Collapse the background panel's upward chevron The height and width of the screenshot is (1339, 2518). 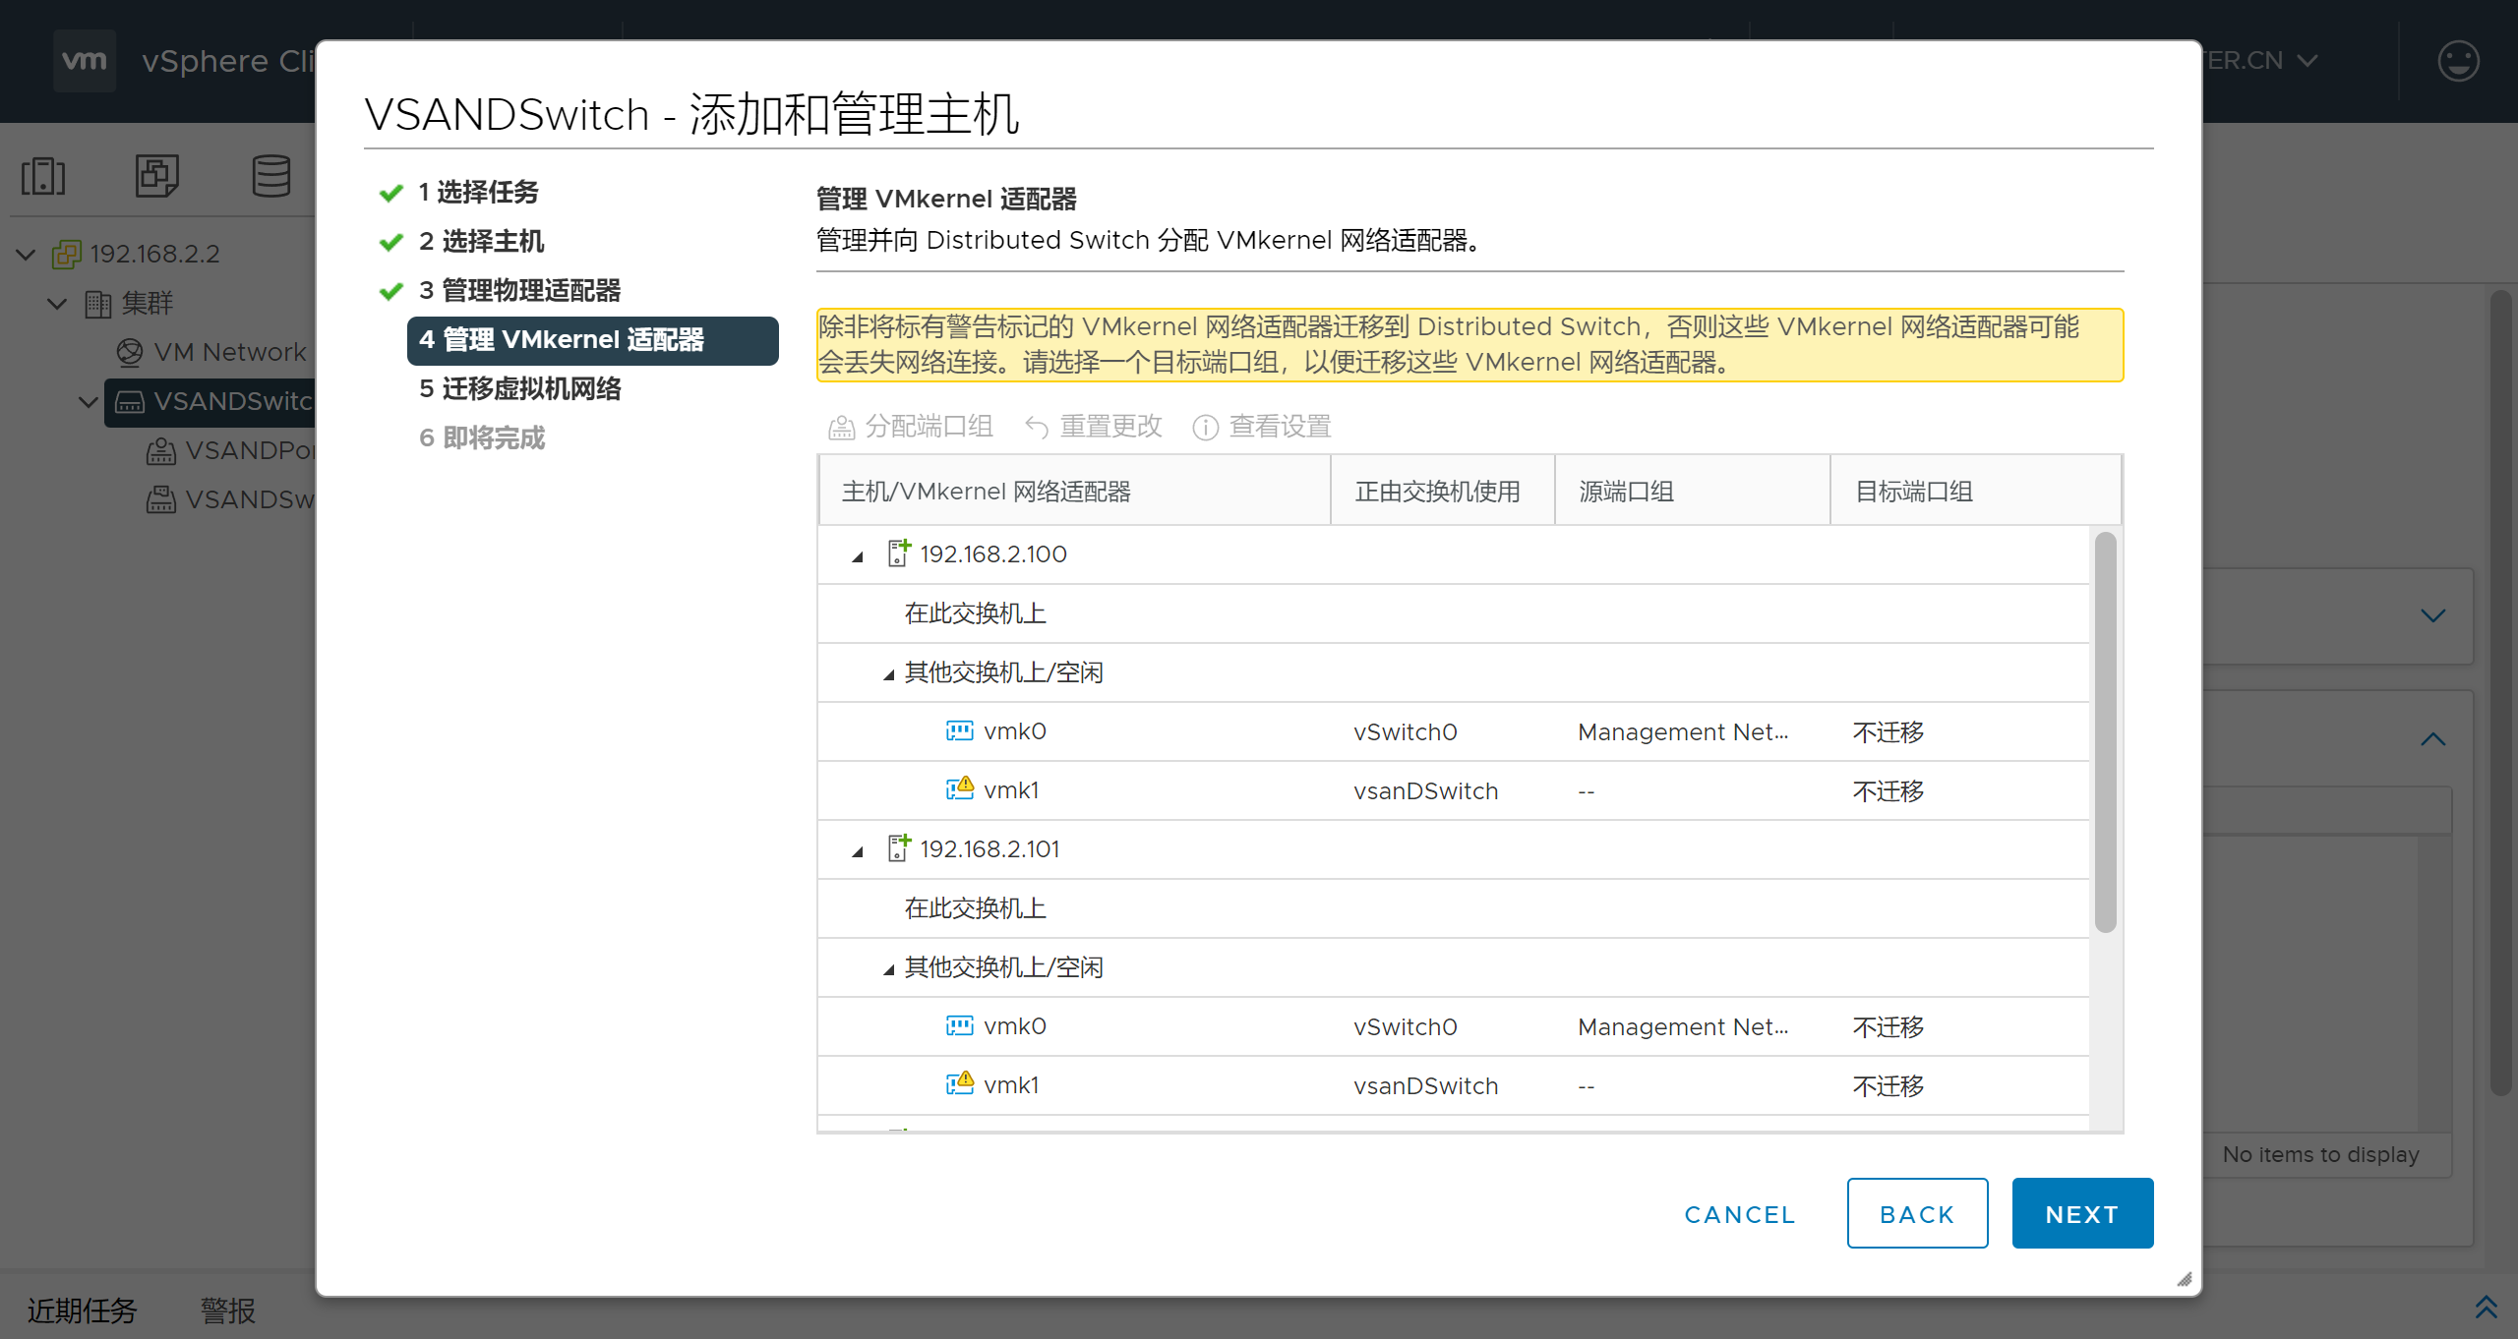point(2433,739)
